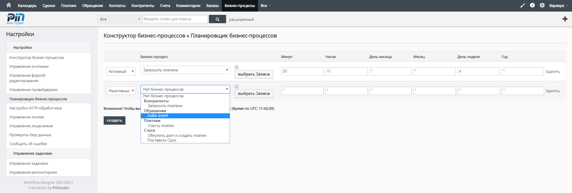Expand the Все search filter dropdown
Image resolution: width=572 pixels, height=193 pixels.
point(119,19)
